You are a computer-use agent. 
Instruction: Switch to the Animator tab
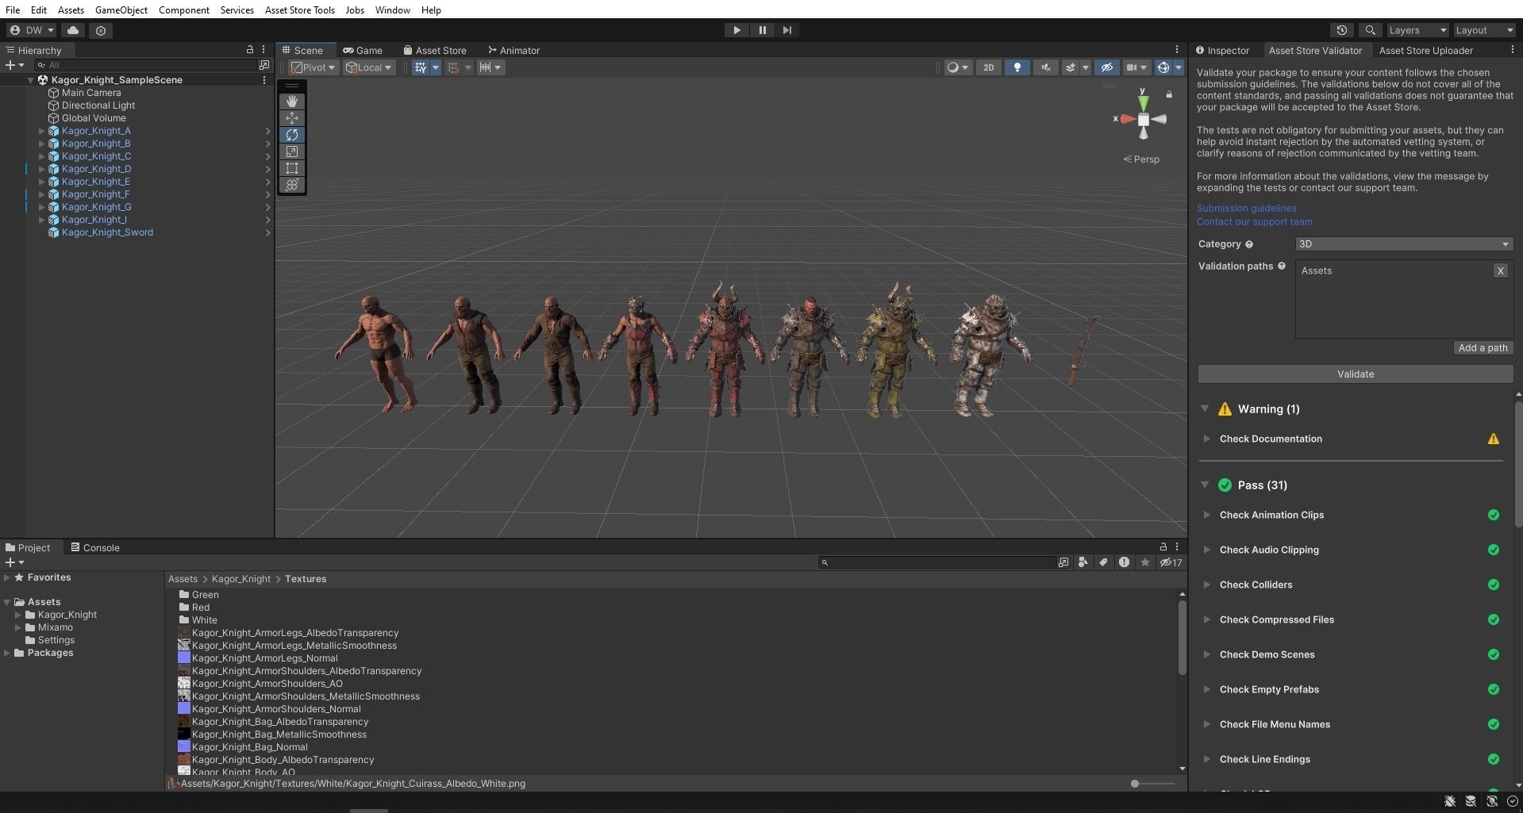[513, 50]
